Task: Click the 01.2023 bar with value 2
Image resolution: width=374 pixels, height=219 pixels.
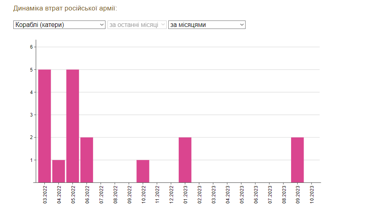Action: tap(185, 160)
